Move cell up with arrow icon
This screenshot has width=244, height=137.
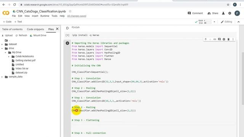pyautogui.click(x=205, y=39)
